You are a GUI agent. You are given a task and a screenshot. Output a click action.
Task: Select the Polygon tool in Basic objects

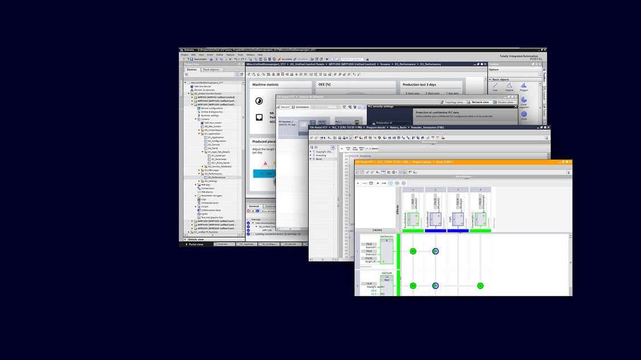coord(524,88)
